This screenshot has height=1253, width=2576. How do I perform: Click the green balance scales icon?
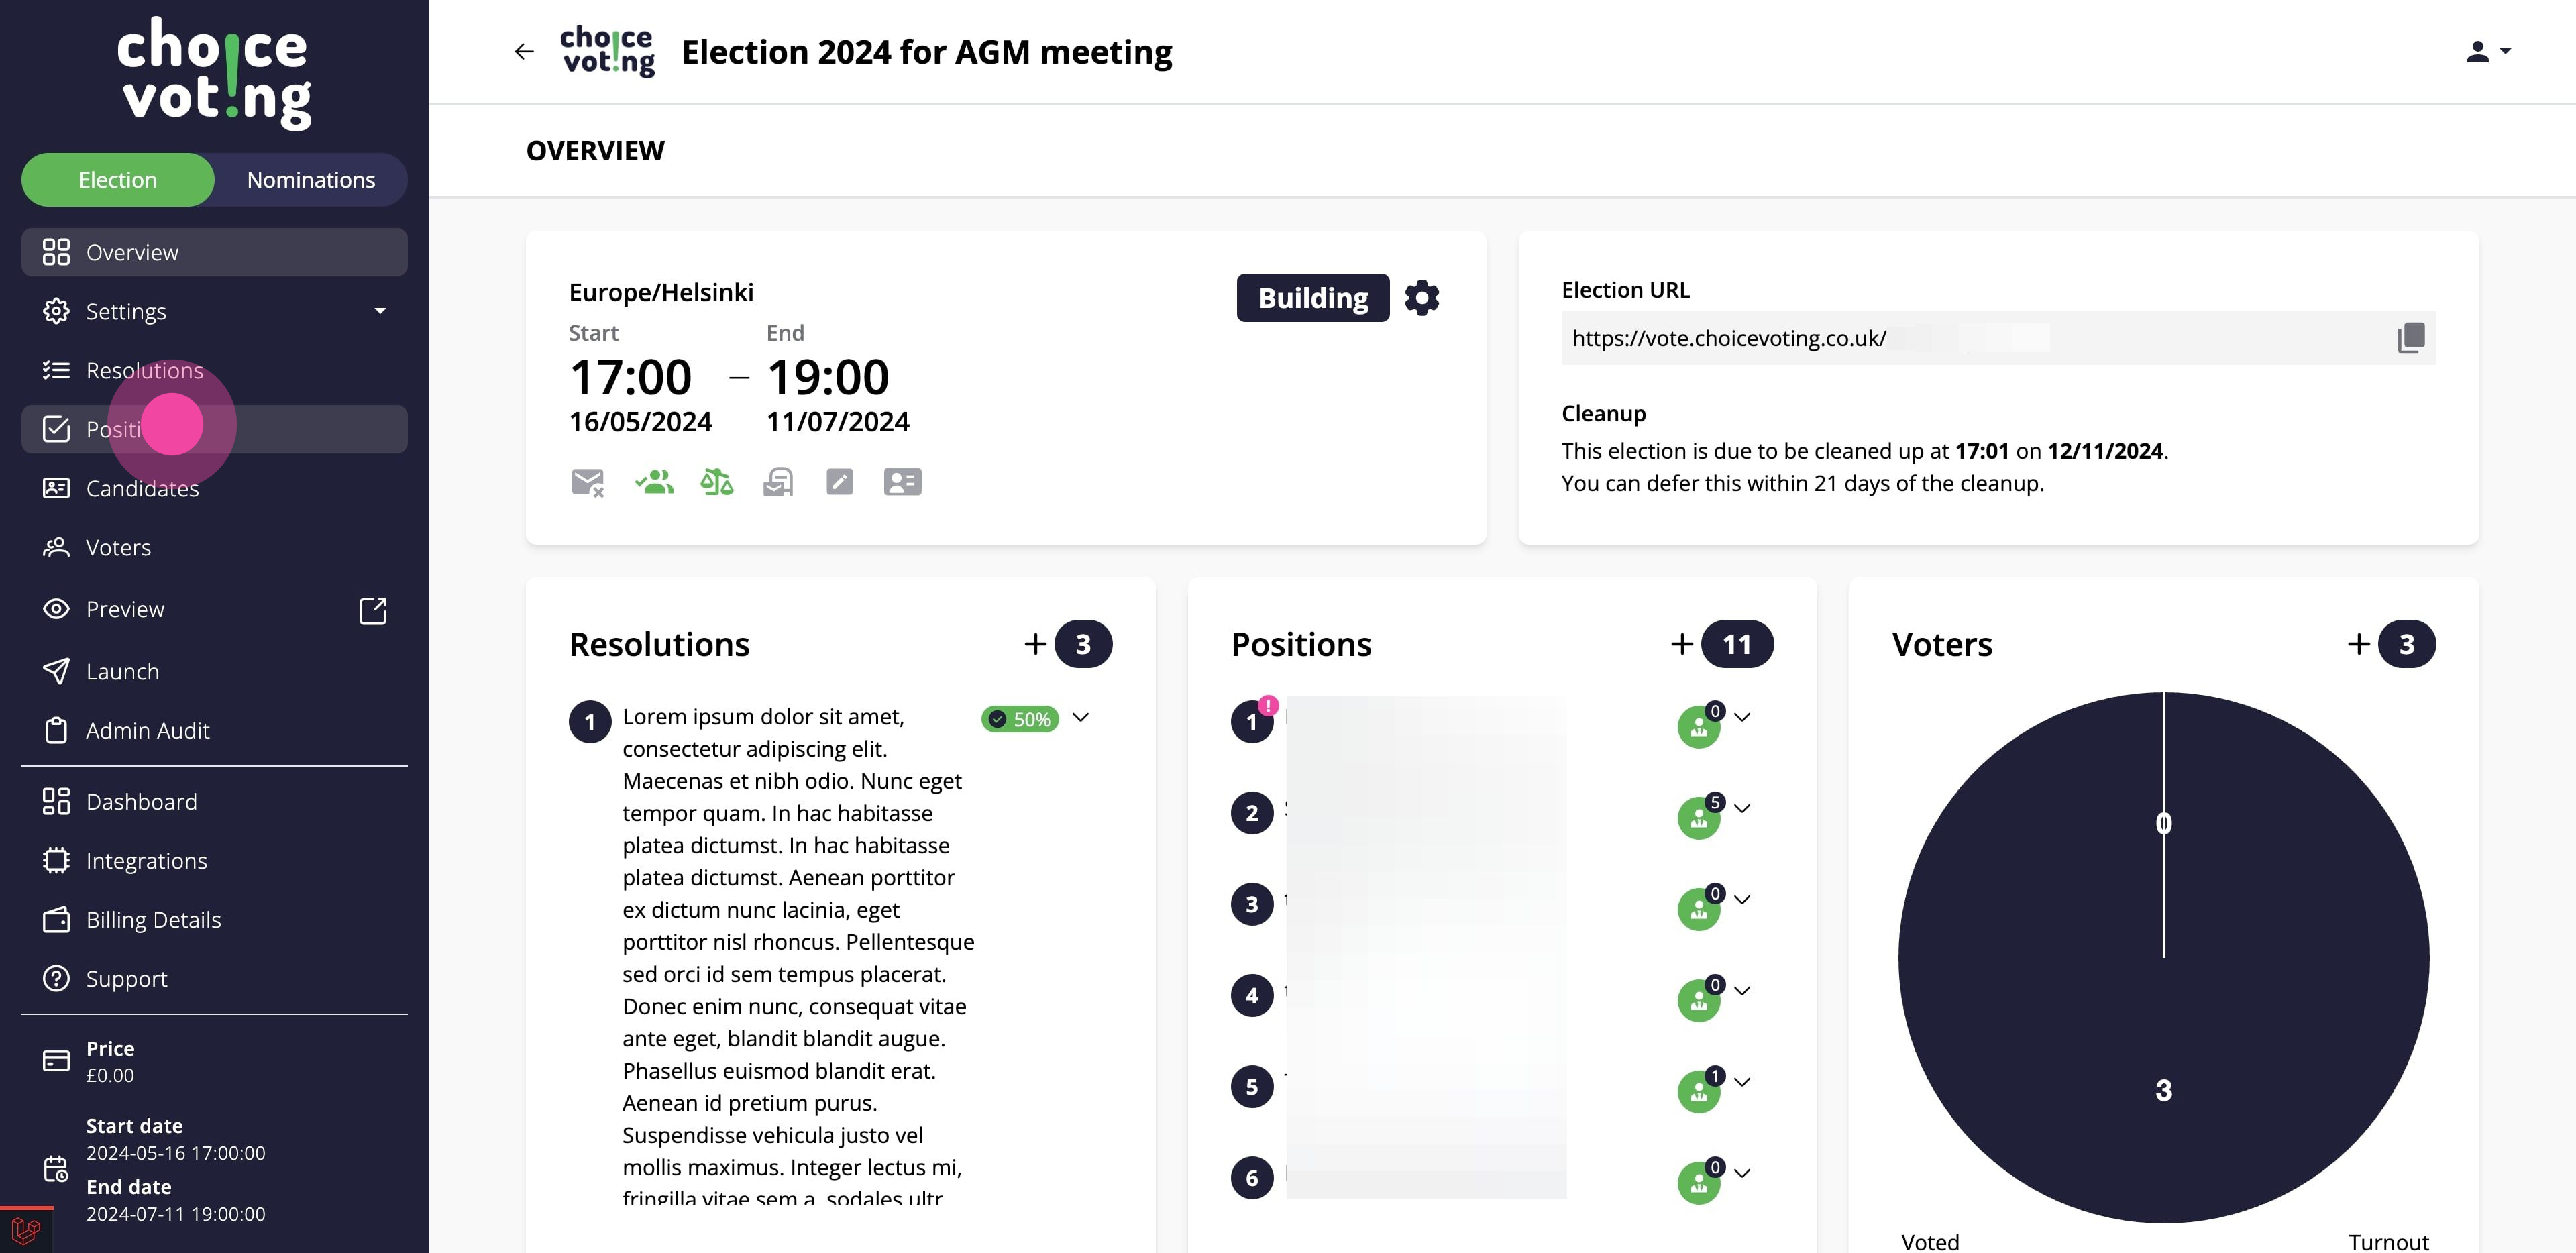[716, 482]
